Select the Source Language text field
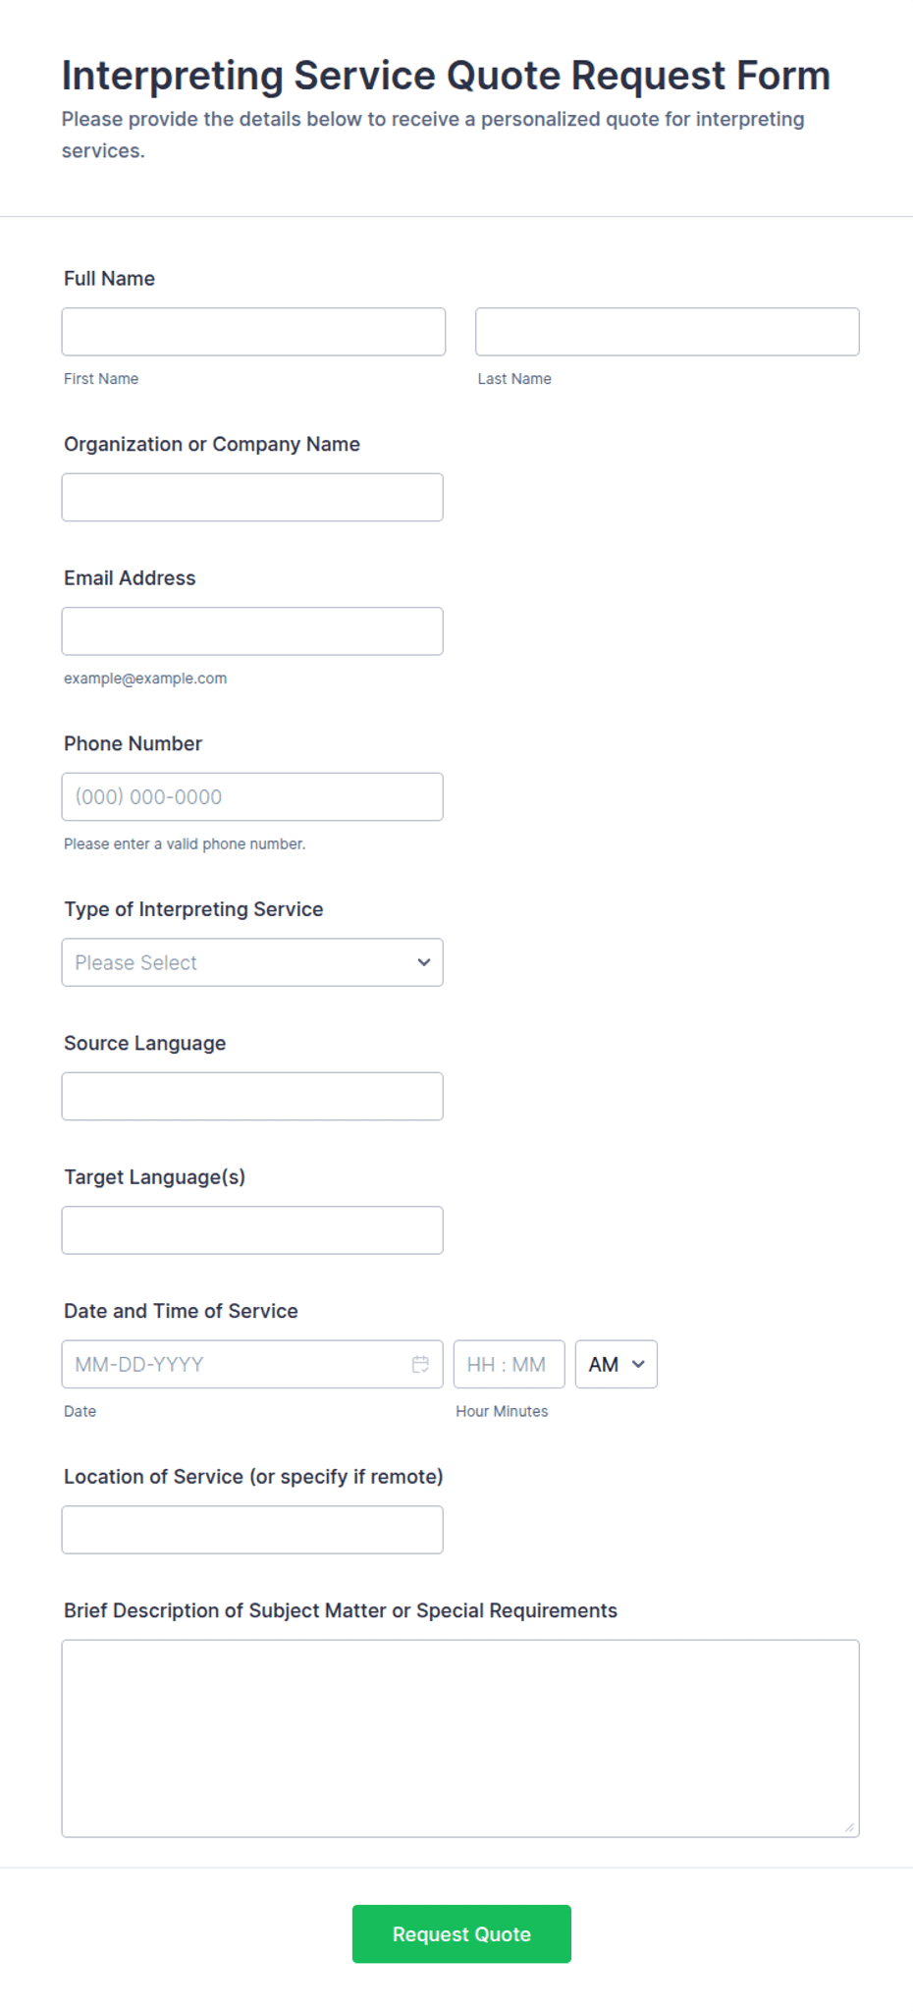 coord(252,1096)
